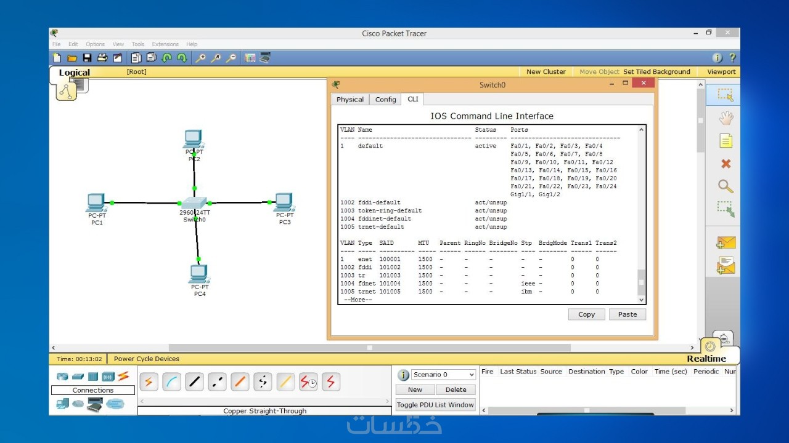Open the Extensions menu
Image resolution: width=789 pixels, height=443 pixels.
tap(165, 44)
